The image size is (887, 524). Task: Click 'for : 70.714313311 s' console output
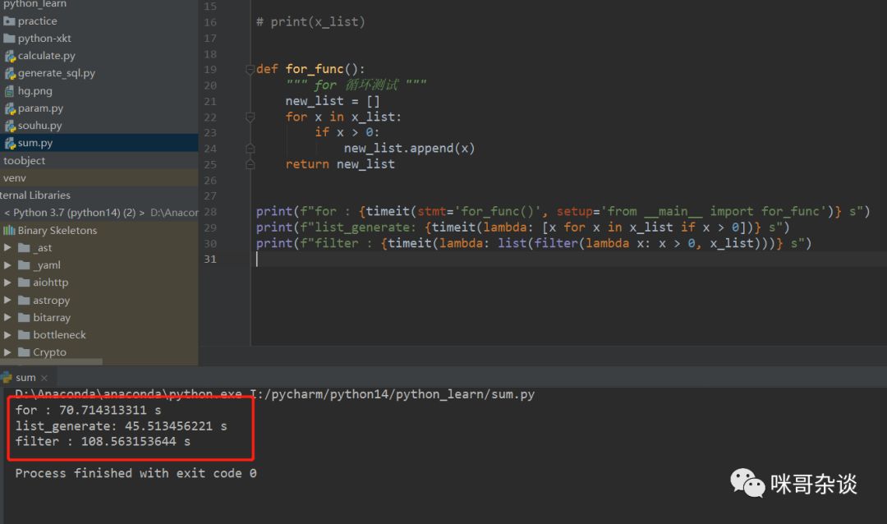click(88, 411)
